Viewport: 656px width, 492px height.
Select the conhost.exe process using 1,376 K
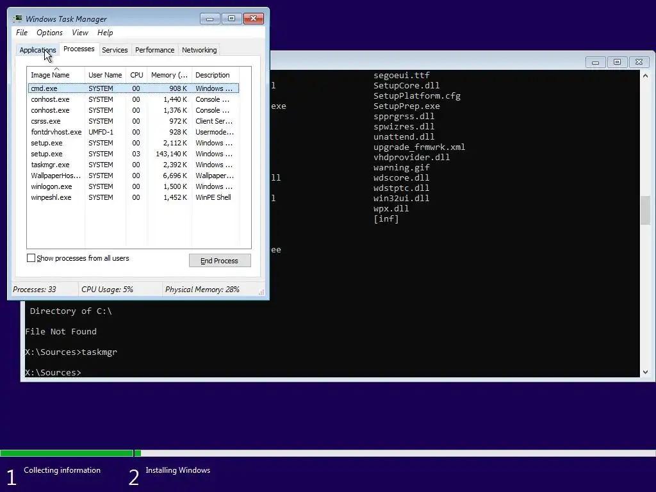(x=133, y=110)
